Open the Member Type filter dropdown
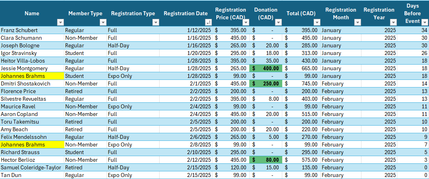 103,22
